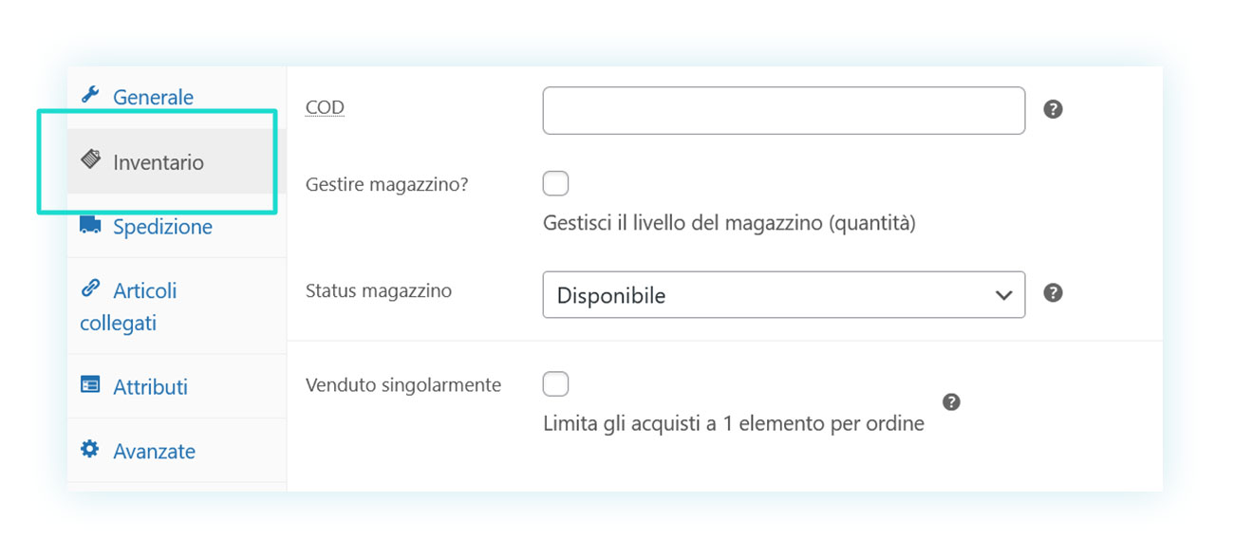The height and width of the screenshot is (558, 1234).
Task: Click the chain link icon beside Articoli collegati
Action: [x=90, y=288]
